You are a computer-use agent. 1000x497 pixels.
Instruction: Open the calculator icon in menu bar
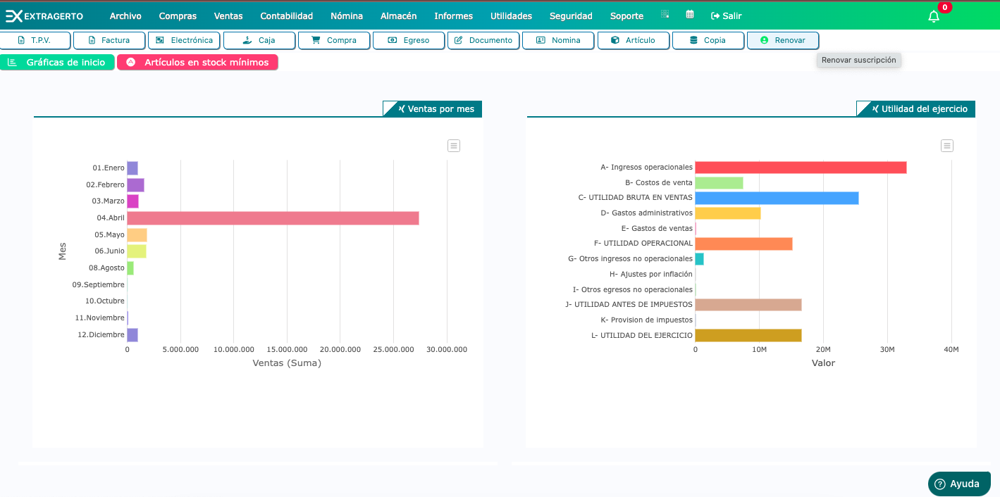coord(665,15)
